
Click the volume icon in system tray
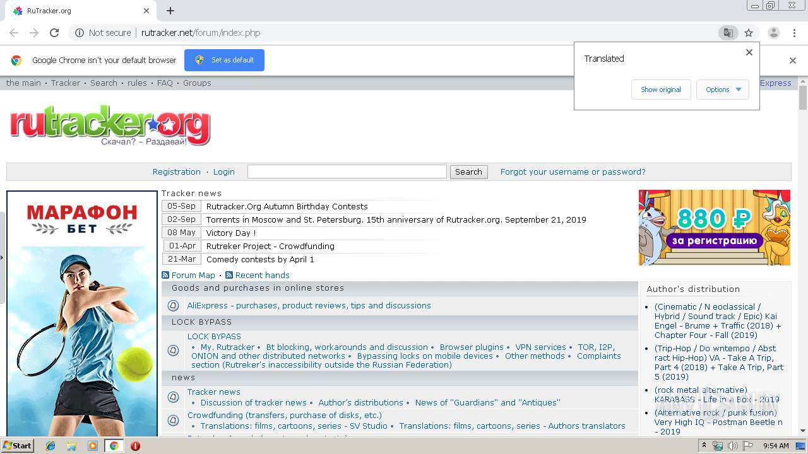(x=733, y=446)
